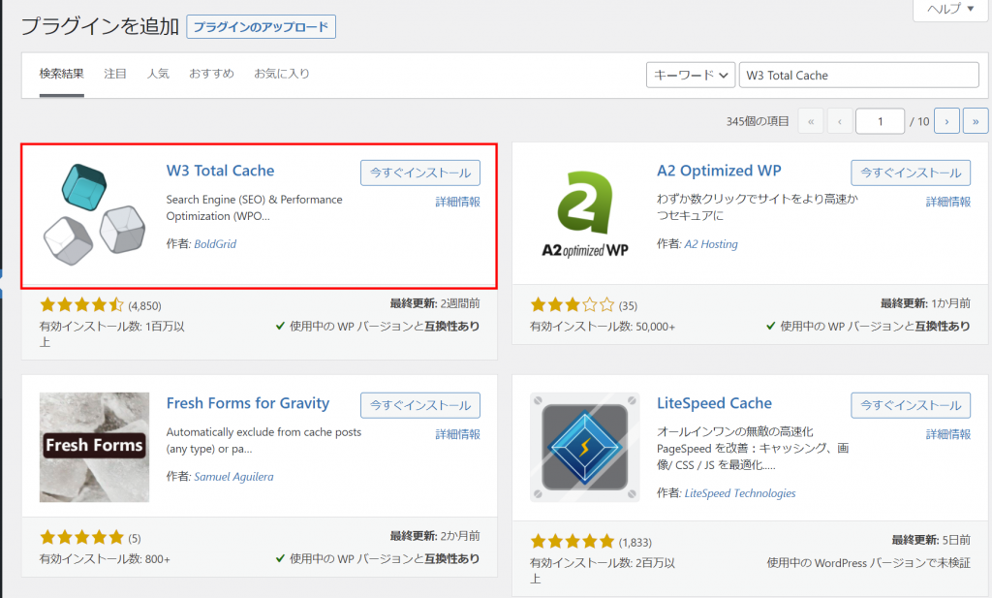992x598 pixels.
Task: Click the plugin search field containing W3 Total Cache
Action: coord(858,75)
